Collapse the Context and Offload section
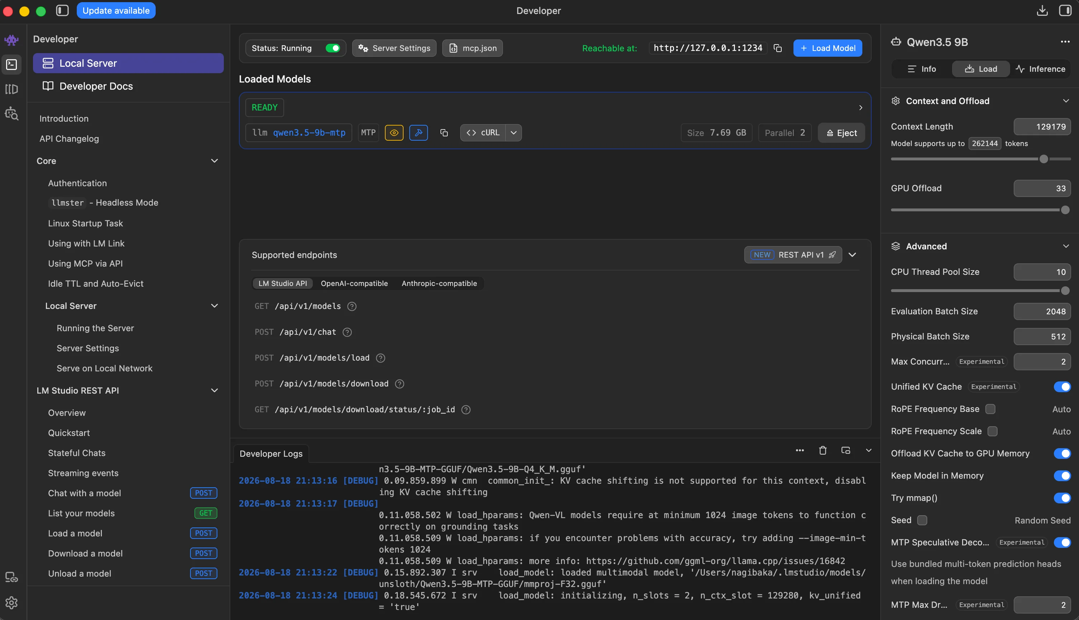This screenshot has width=1079, height=620. click(x=1066, y=101)
